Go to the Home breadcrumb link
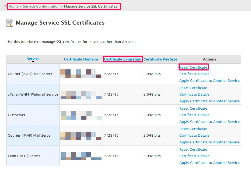The width and height of the screenshot is (251, 172). pos(14,6)
